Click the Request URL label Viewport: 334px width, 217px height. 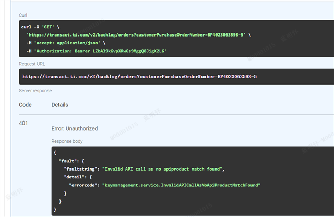point(31,64)
